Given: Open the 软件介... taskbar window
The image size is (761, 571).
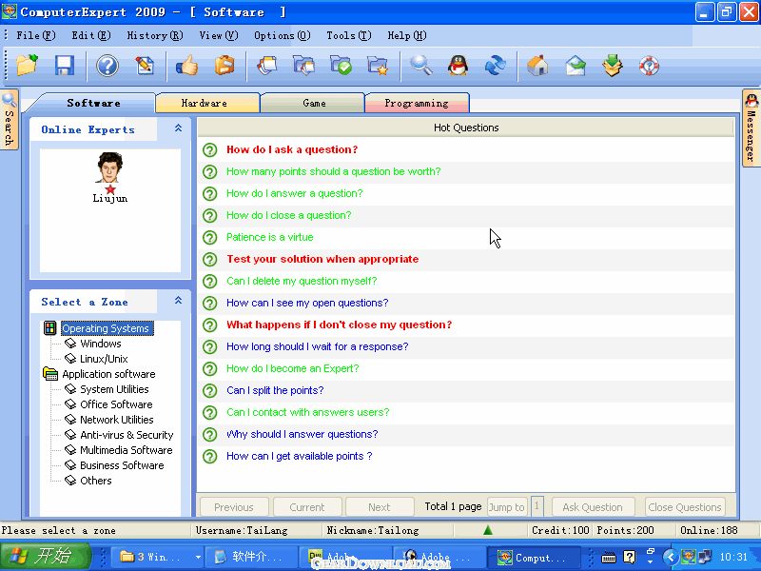Looking at the screenshot, I should point(251,557).
